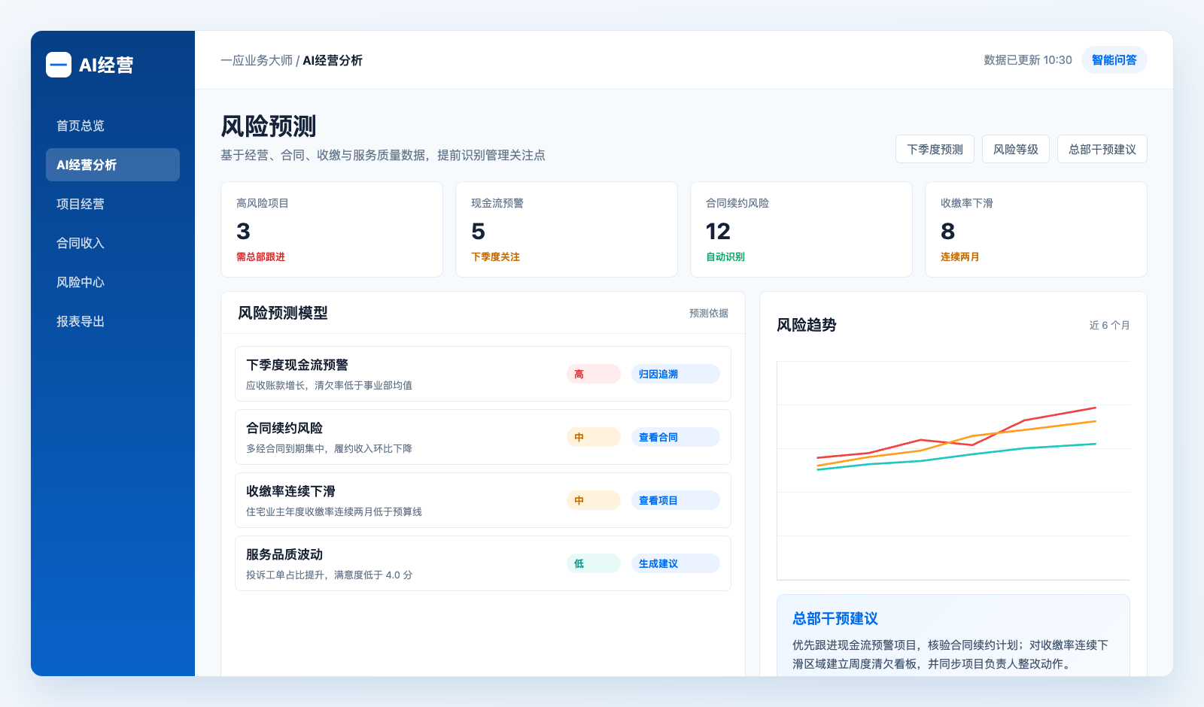Click 总部干预建议 header button
The height and width of the screenshot is (707, 1204).
point(1102,149)
